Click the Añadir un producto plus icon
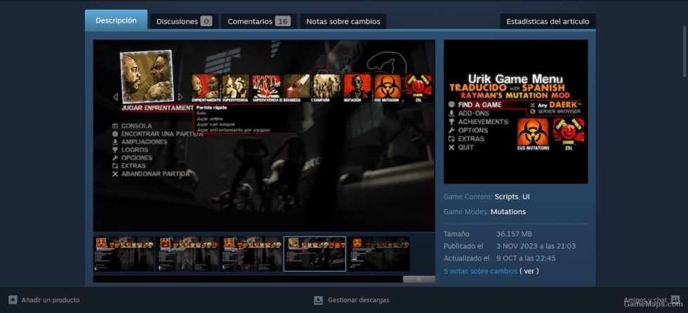Viewport: 688px width, 313px height. pos(13,300)
